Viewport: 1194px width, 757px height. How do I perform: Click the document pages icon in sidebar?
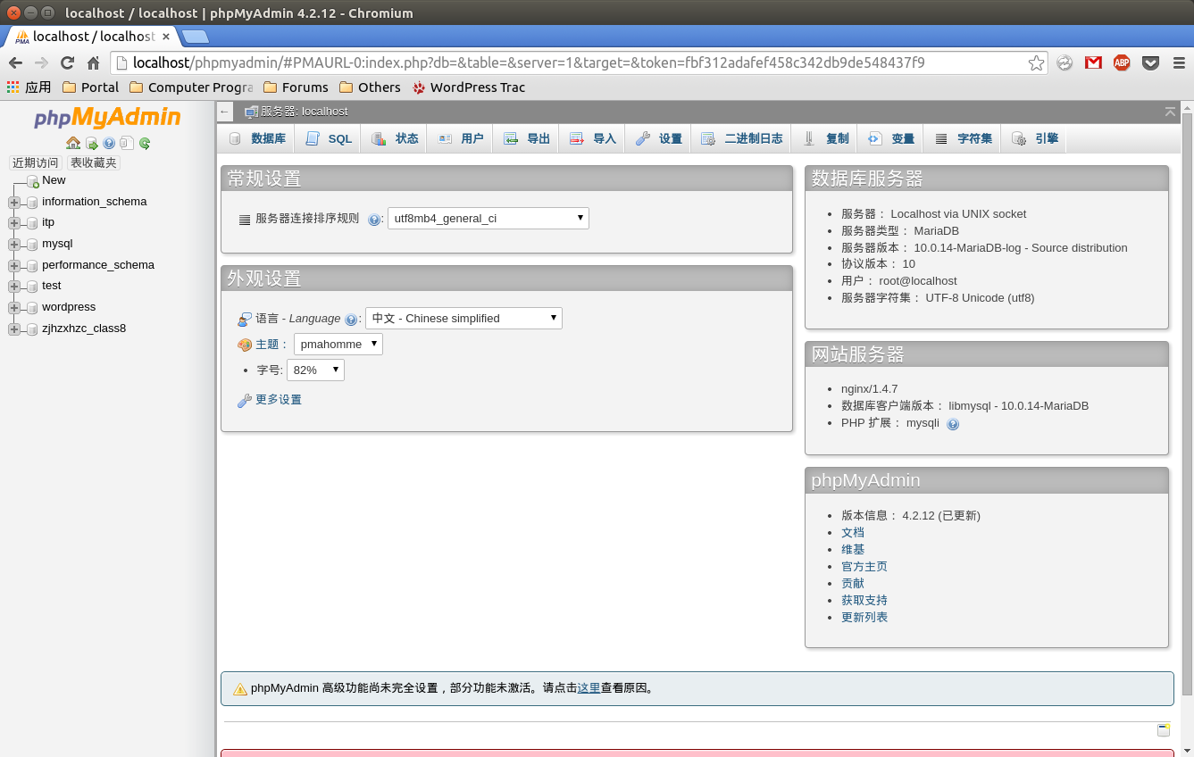pos(127,143)
